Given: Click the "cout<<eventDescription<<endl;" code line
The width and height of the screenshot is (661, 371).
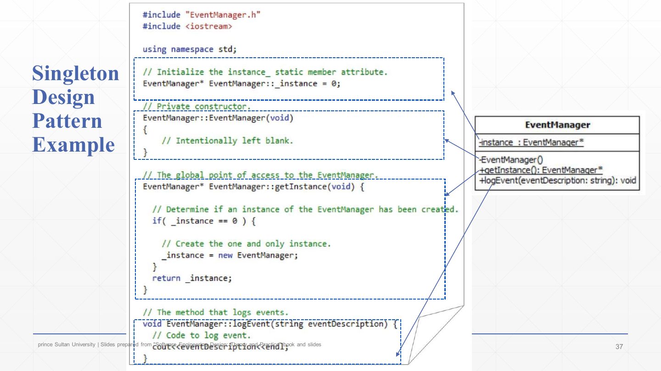Looking at the screenshot, I should (221, 347).
